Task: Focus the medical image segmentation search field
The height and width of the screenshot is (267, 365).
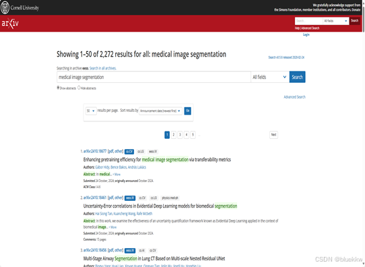Action: pos(154,77)
